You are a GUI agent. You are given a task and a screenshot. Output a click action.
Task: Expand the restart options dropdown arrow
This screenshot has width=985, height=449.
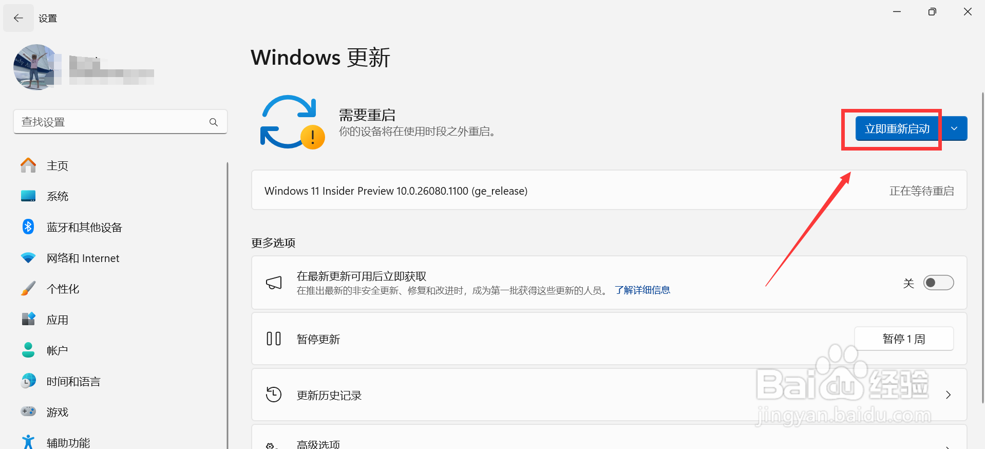pos(954,128)
